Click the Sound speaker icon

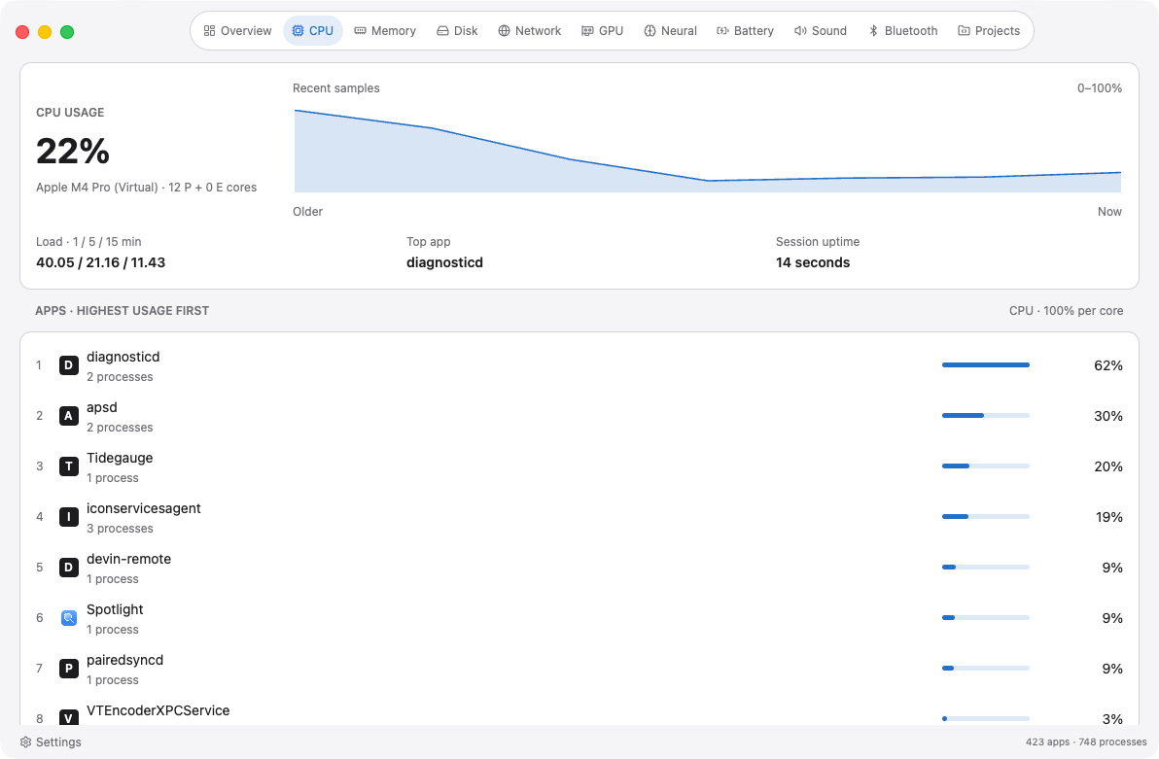(x=800, y=31)
